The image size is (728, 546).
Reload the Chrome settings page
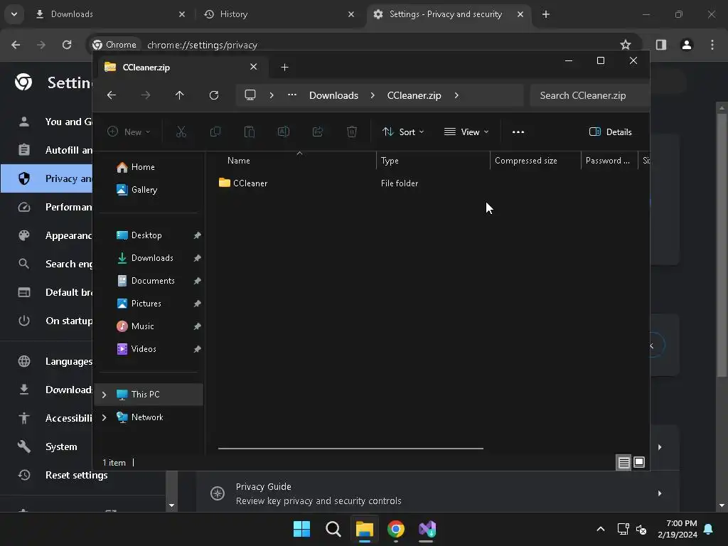coord(67,45)
